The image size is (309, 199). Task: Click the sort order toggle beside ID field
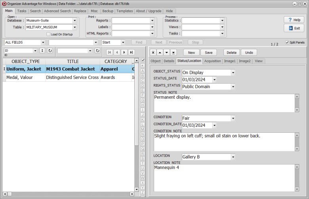[42, 51]
